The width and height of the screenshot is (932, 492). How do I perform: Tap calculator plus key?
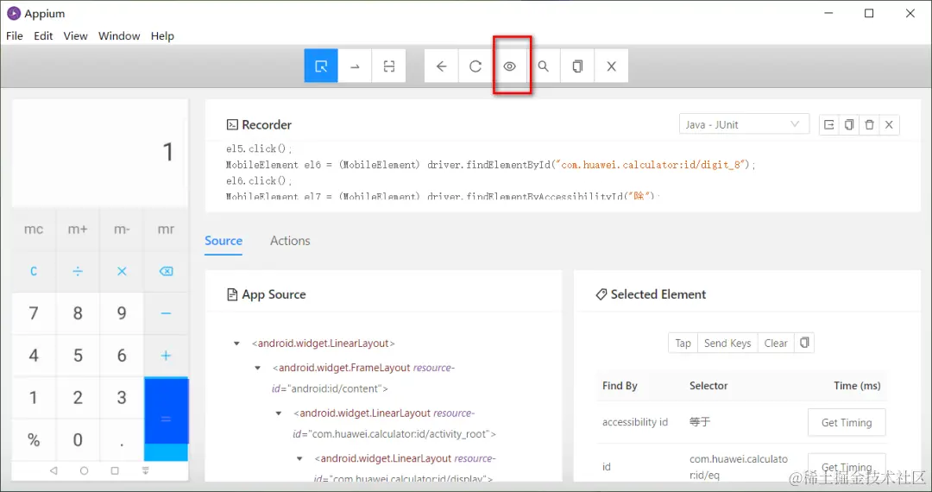click(x=166, y=356)
